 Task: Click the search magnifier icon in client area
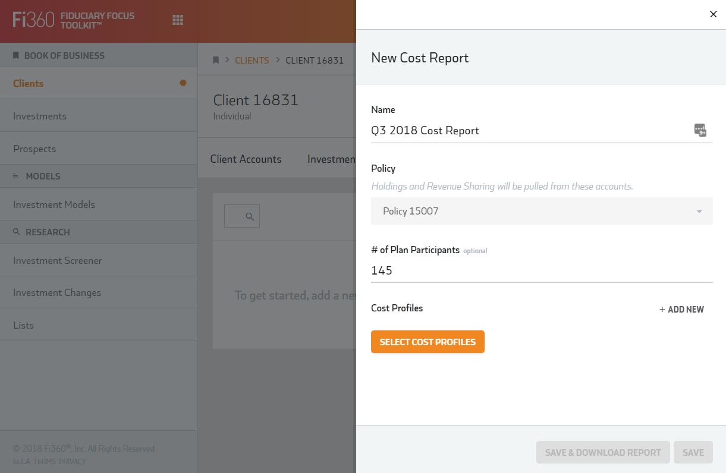click(x=250, y=217)
